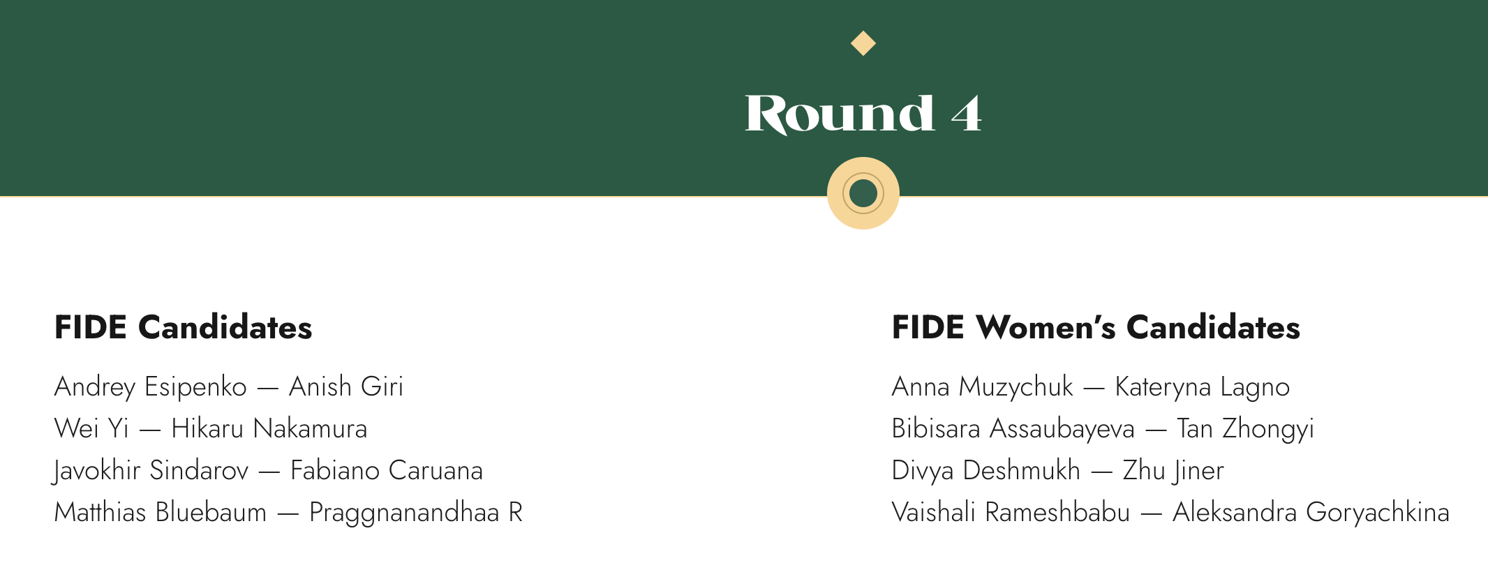Click Vaishali Rameshbabu's name
1488x579 pixels.
click(1011, 513)
